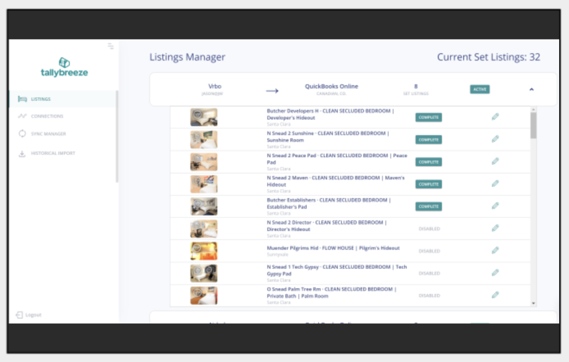Screen dimensions: 569x362
Task: Click COMPLETE badge for N Snead 2 Peace Pad
Action: (429, 162)
